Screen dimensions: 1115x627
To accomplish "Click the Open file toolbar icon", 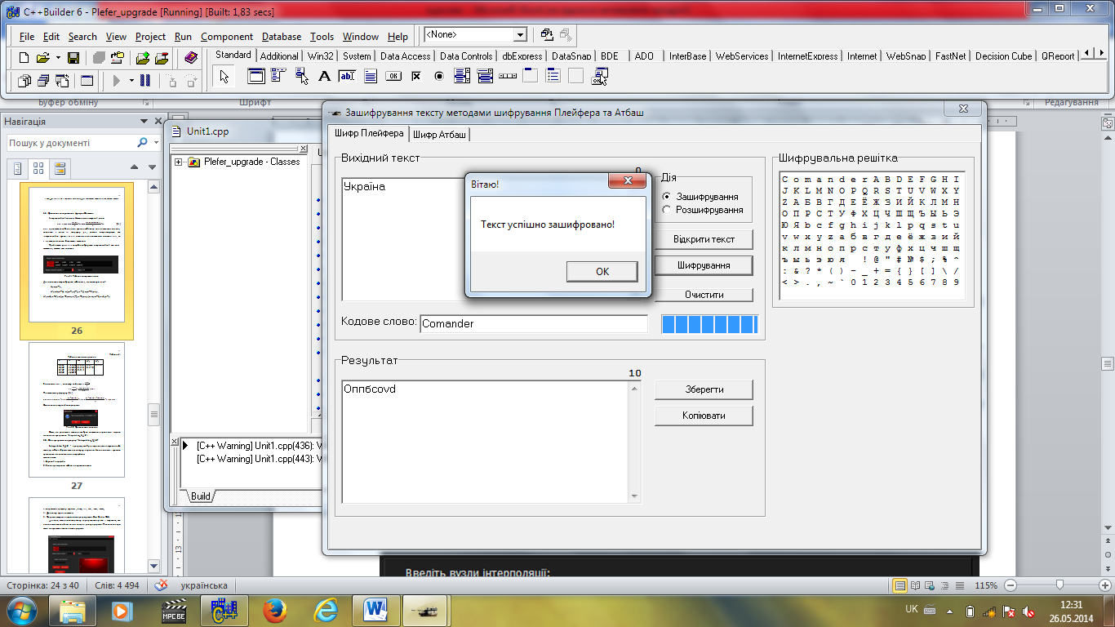I will pos(43,58).
